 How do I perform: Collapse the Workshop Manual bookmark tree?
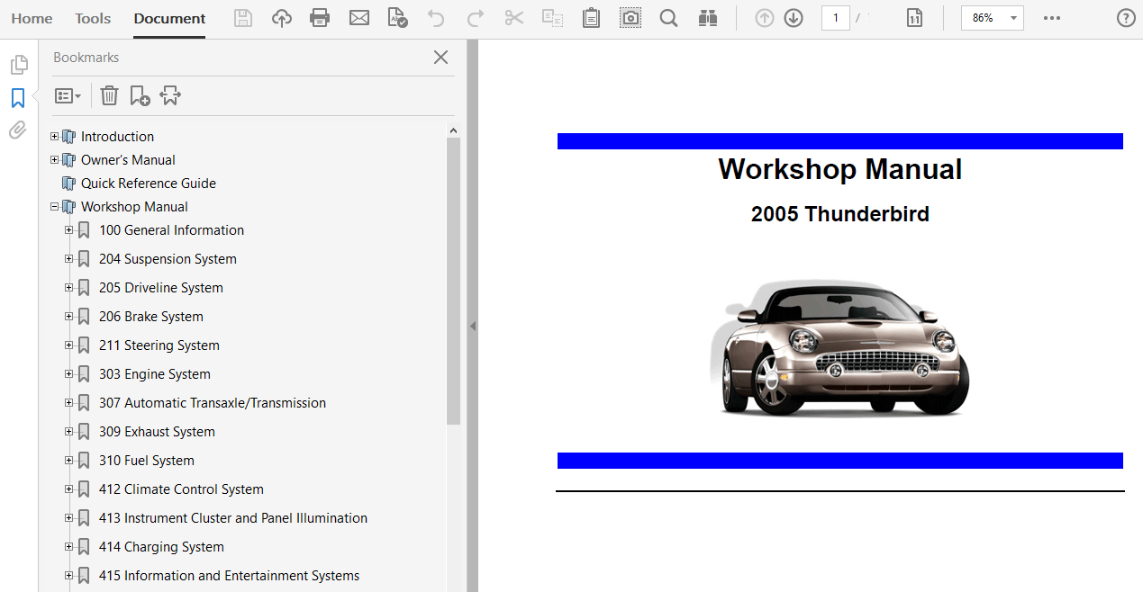coord(55,207)
